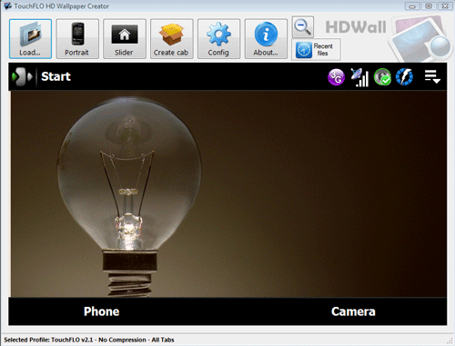Click the zoom out magnifier

(303, 27)
